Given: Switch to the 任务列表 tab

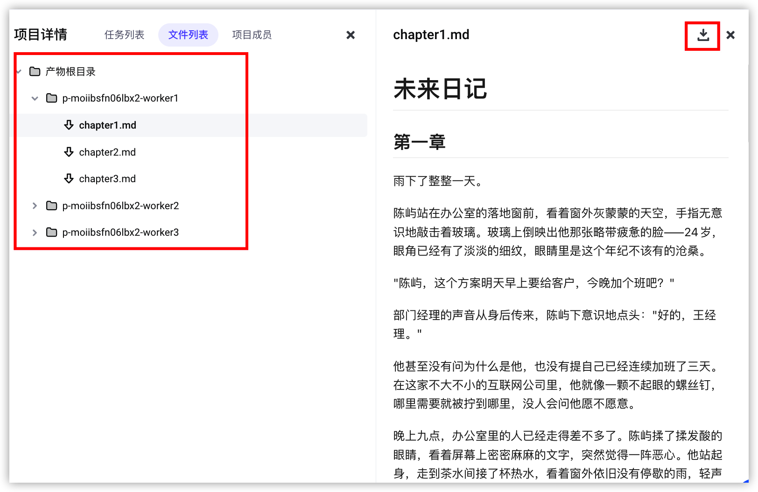Looking at the screenshot, I should click(x=124, y=35).
